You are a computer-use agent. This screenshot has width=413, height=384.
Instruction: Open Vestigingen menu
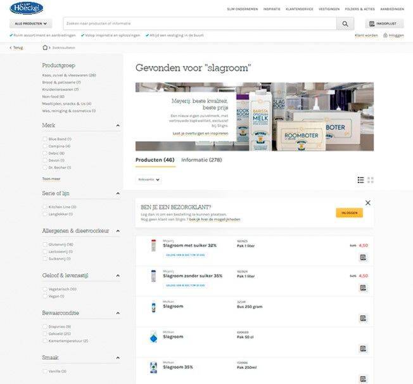point(329,9)
